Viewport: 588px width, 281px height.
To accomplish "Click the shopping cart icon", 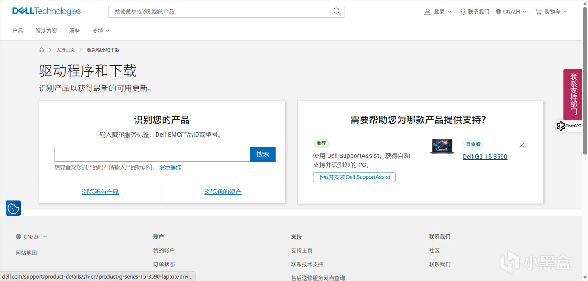I will pos(538,11).
